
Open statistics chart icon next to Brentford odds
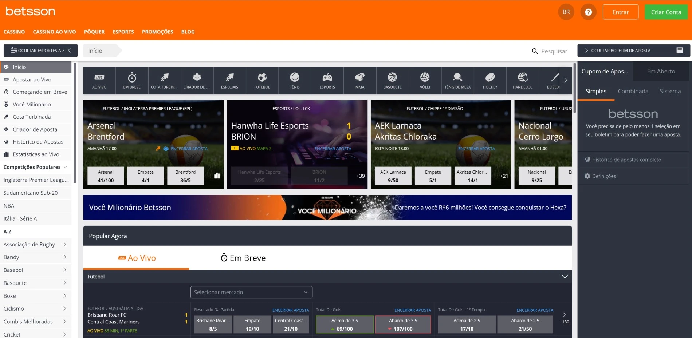pos(217,176)
